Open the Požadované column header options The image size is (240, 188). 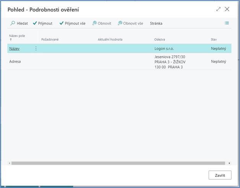tap(50, 39)
